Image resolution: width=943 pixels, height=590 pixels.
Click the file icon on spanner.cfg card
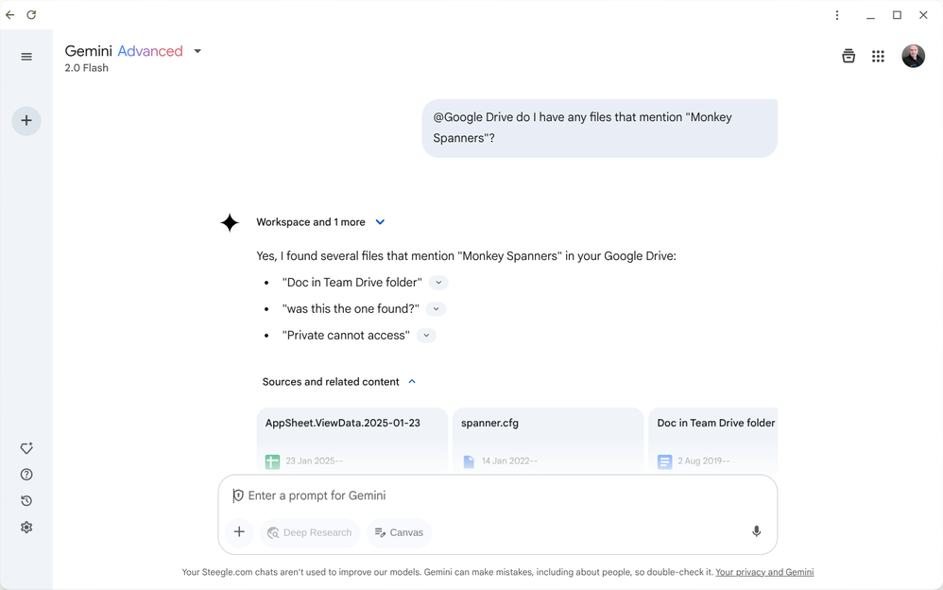(x=469, y=461)
